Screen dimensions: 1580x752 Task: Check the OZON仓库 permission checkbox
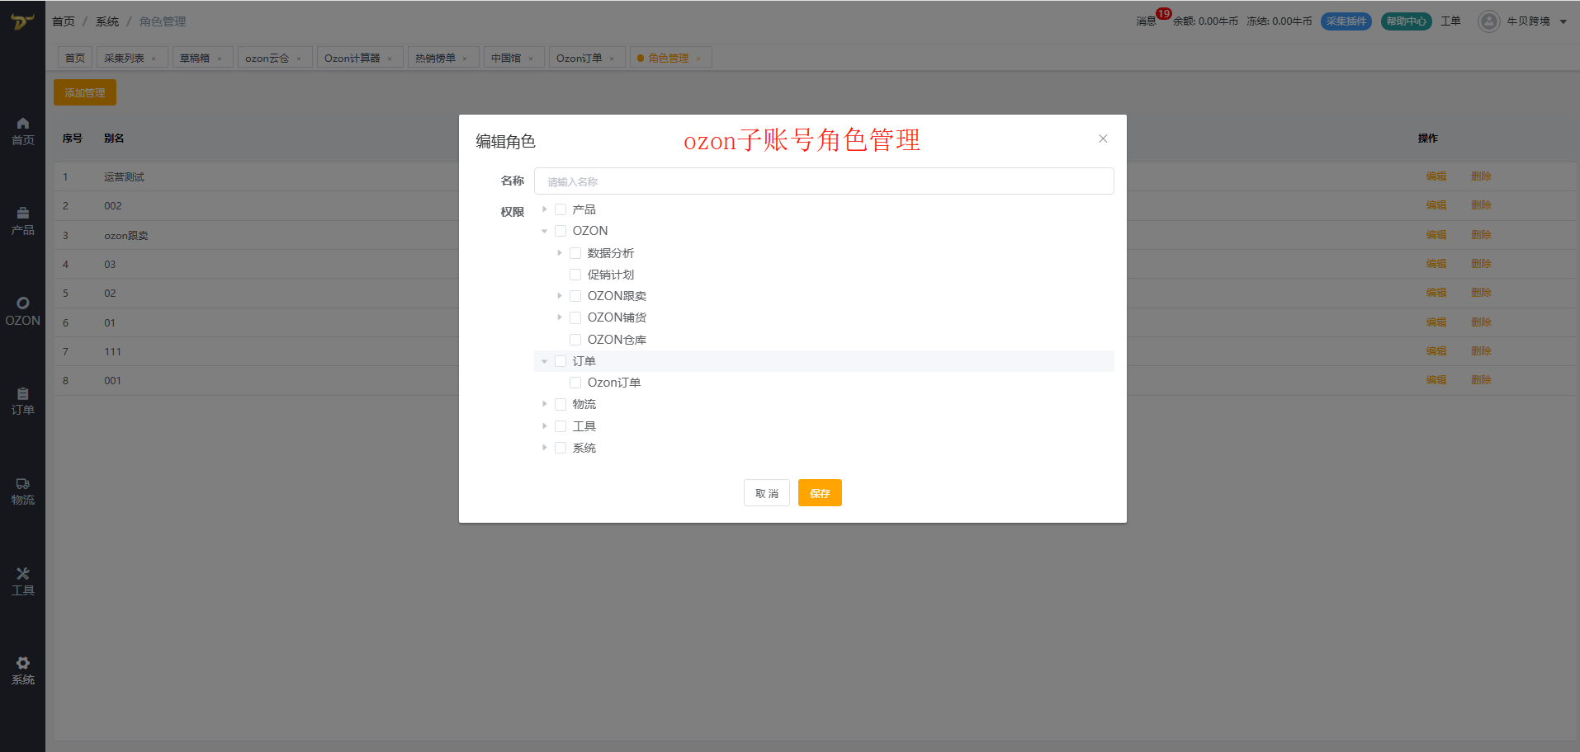[575, 340]
